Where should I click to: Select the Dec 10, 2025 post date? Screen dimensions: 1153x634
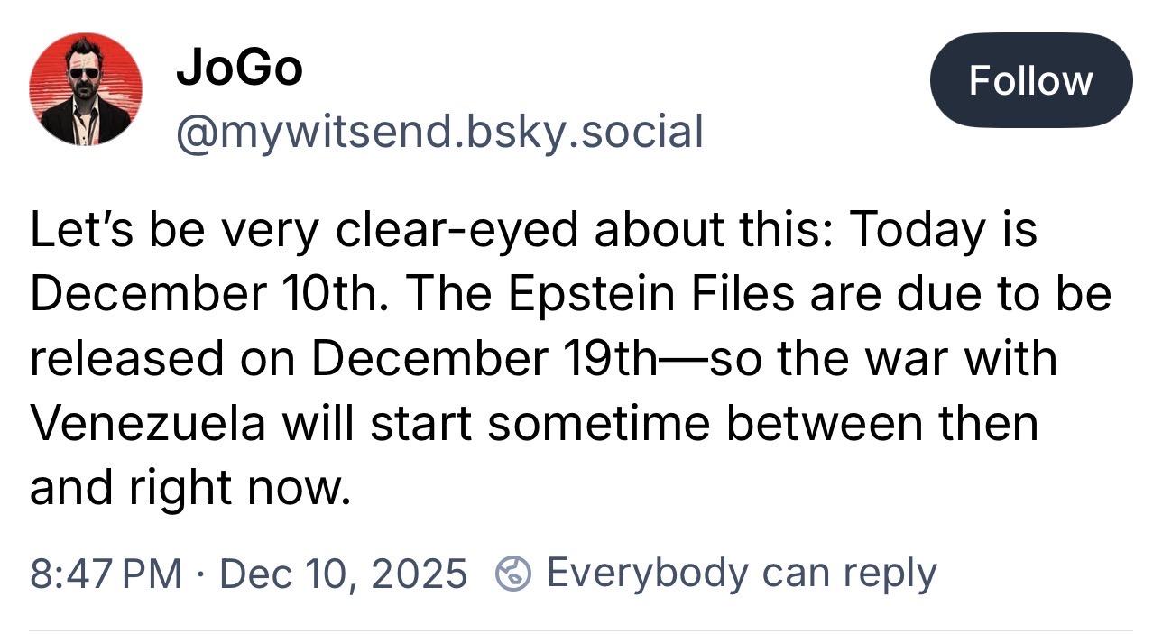pyautogui.click(x=343, y=574)
